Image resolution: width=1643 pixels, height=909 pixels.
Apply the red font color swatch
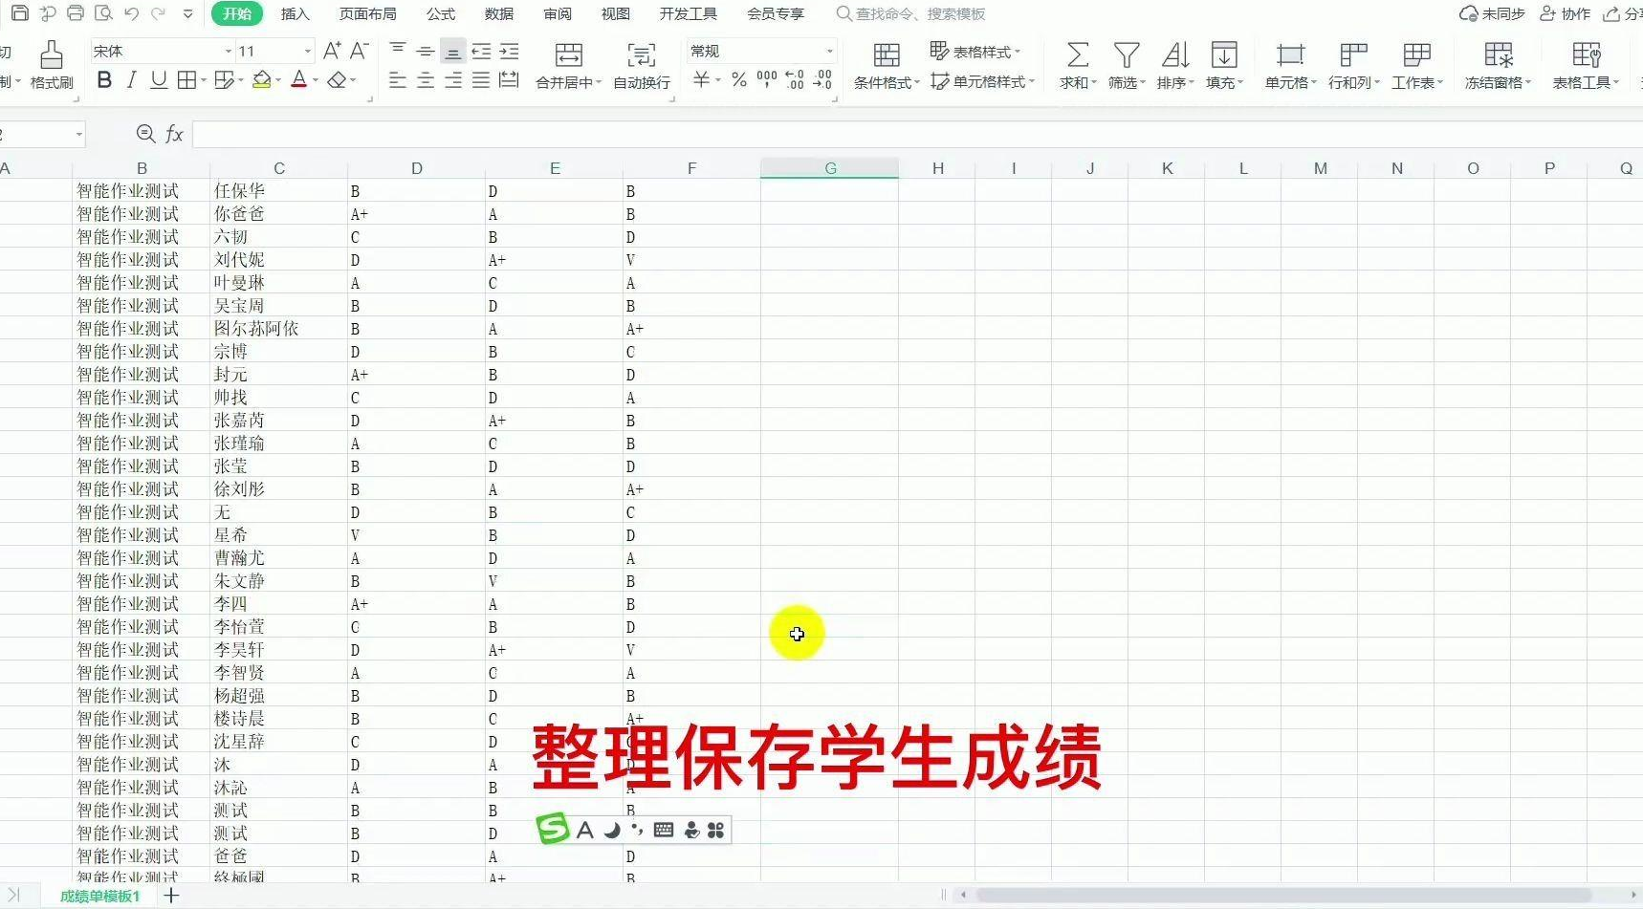pos(298,80)
